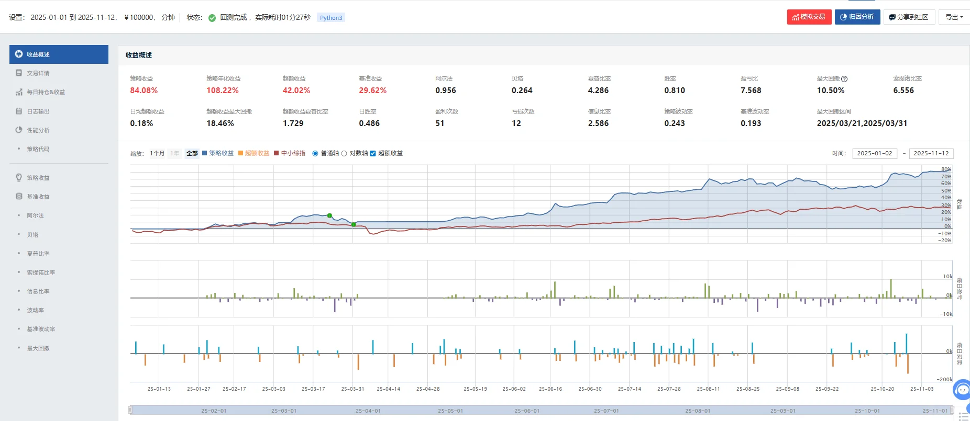Click the 阿尔法 value 0.956
Viewport: 970px width, 421px height.
point(446,90)
